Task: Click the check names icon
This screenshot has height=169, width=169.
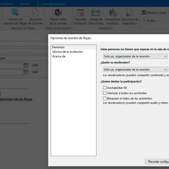Action: tap(113, 13)
